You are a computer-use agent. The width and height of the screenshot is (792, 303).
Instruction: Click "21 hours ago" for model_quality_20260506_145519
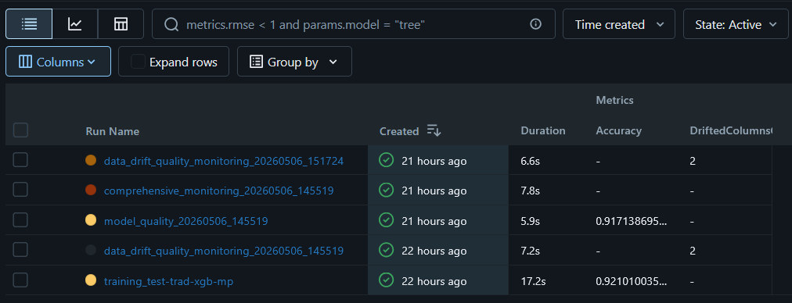point(434,221)
